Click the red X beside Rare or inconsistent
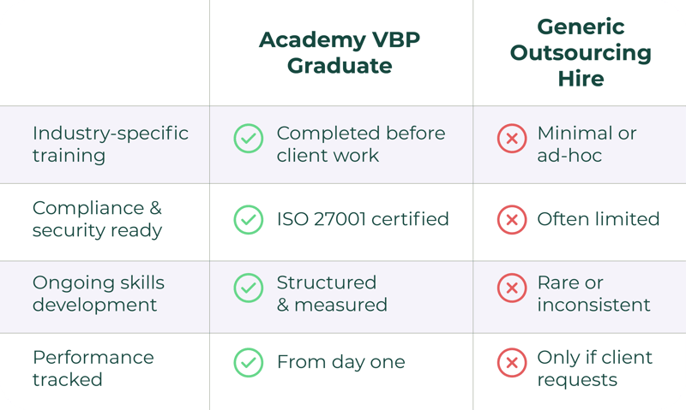Viewport: 686px width, 410px height. point(512,288)
